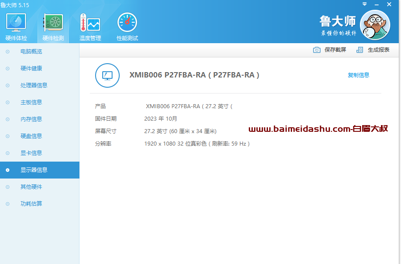The height and width of the screenshot is (264, 401).
Task: Select 内存信息 in the sidebar
Action: pos(40,119)
